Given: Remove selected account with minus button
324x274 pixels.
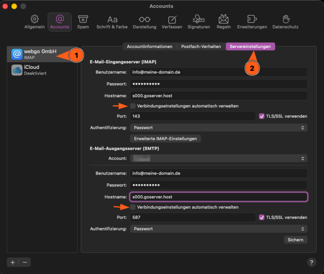Looking at the screenshot, I should click(25, 262).
